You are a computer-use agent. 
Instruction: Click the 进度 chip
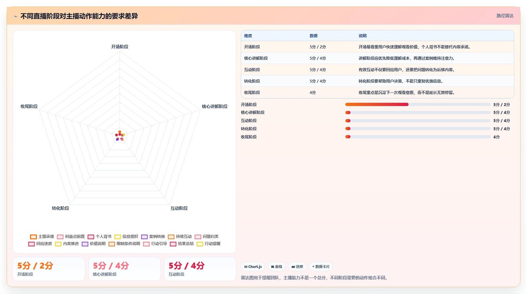point(297,267)
